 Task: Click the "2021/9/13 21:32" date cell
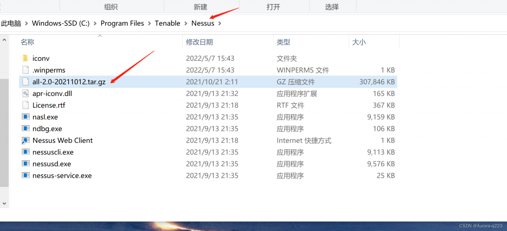point(212,94)
